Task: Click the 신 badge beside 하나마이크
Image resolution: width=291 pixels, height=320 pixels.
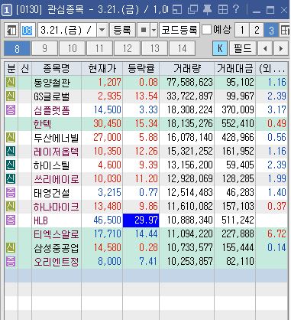Action: [11, 207]
